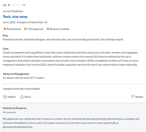Click the Share upload icon
The height and width of the screenshot is (132, 146).
22,97
